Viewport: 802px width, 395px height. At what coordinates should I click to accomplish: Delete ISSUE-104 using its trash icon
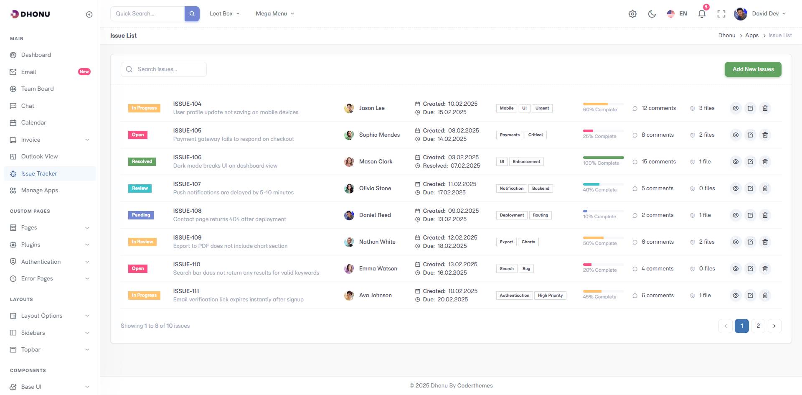[x=765, y=108]
